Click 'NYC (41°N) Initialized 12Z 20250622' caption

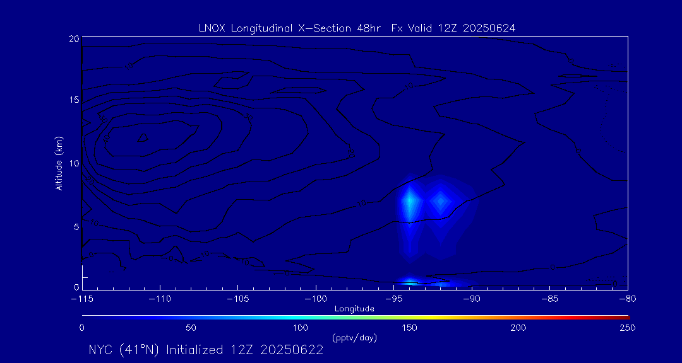click(206, 350)
